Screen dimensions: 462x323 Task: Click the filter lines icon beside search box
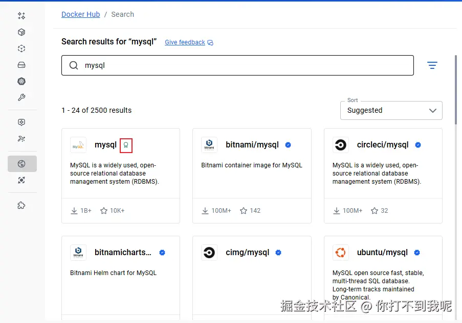432,65
